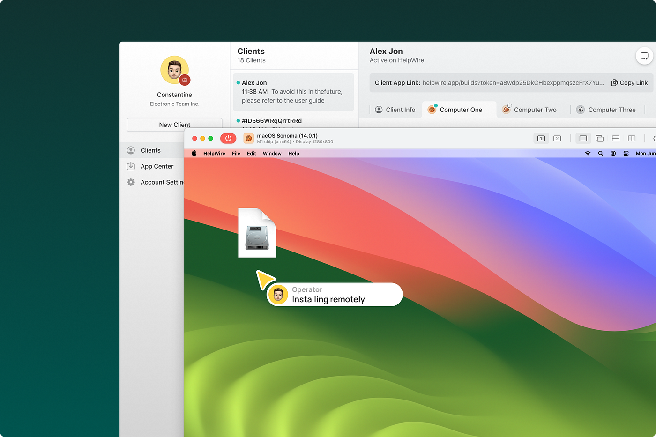Click the Electronic Team Inc. label

[x=174, y=104]
